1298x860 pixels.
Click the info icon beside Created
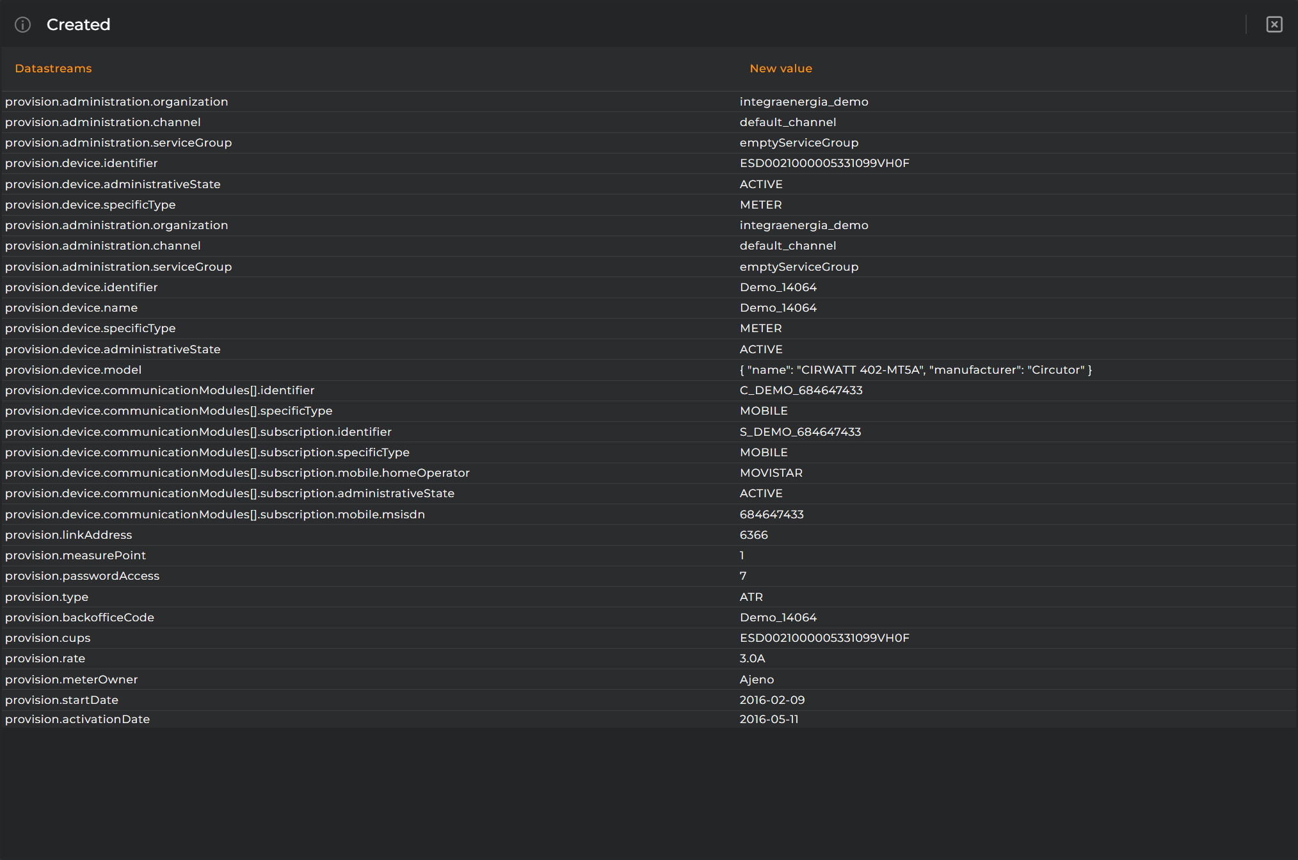23,25
